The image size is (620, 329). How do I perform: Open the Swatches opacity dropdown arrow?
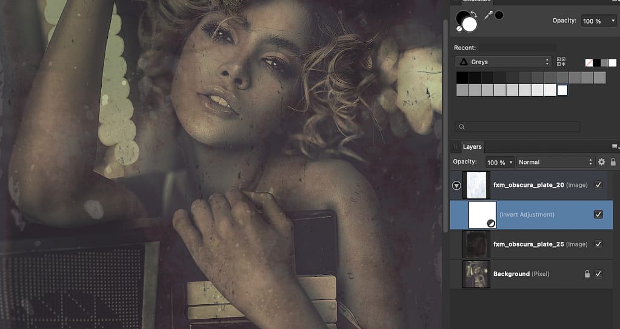[x=613, y=21]
